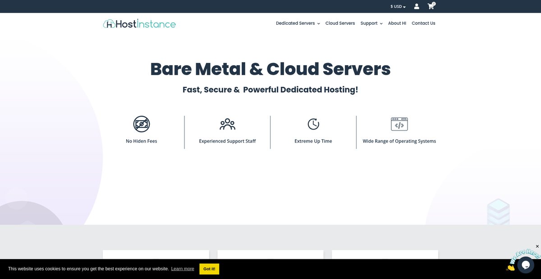Open the Contact Us page
Image resolution: width=541 pixels, height=279 pixels.
(423, 23)
